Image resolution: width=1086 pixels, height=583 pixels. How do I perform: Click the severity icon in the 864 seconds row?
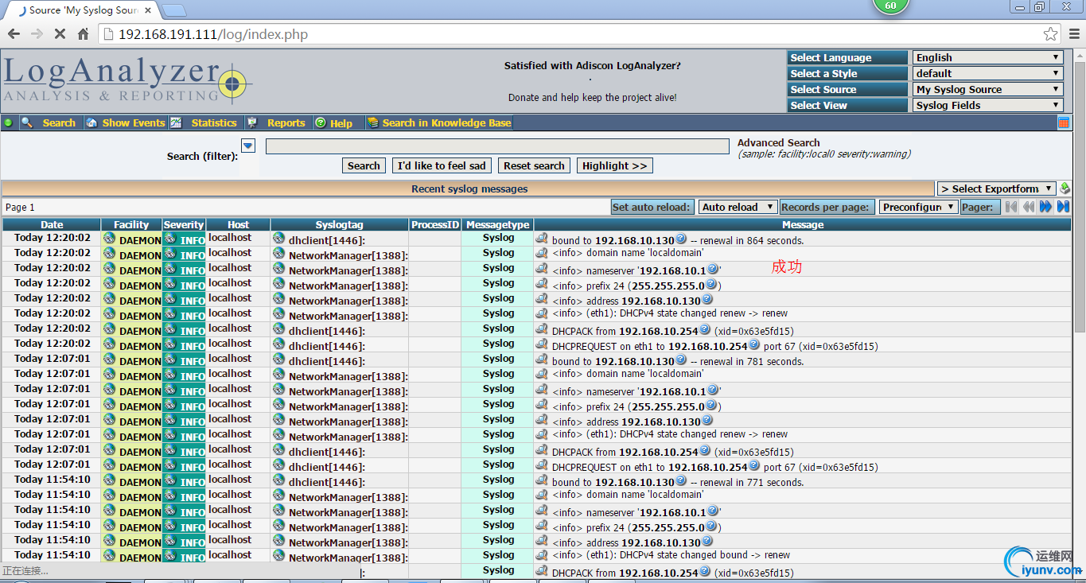pyautogui.click(x=170, y=238)
